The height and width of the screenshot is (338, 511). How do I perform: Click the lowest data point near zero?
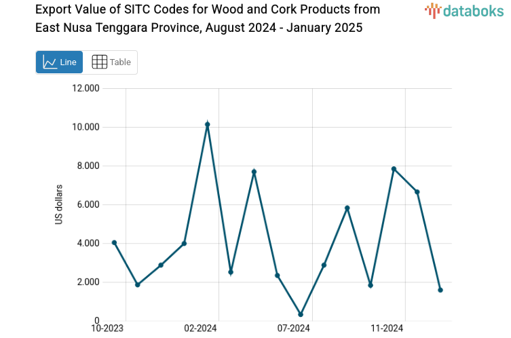click(x=301, y=314)
